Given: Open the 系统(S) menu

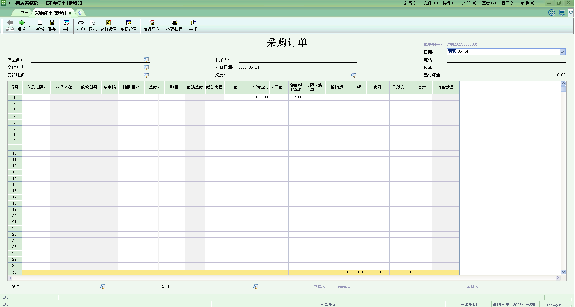Looking at the screenshot, I should click(411, 3).
